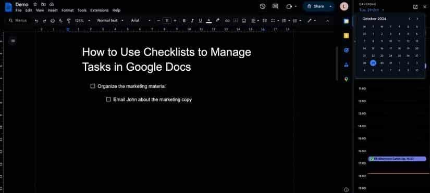Click the document title heading text
The image size is (430, 193).
166,59
